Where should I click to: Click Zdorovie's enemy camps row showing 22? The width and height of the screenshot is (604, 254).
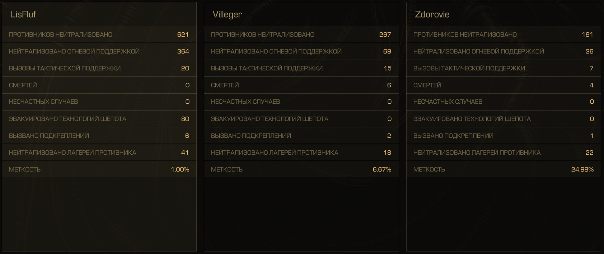click(504, 152)
